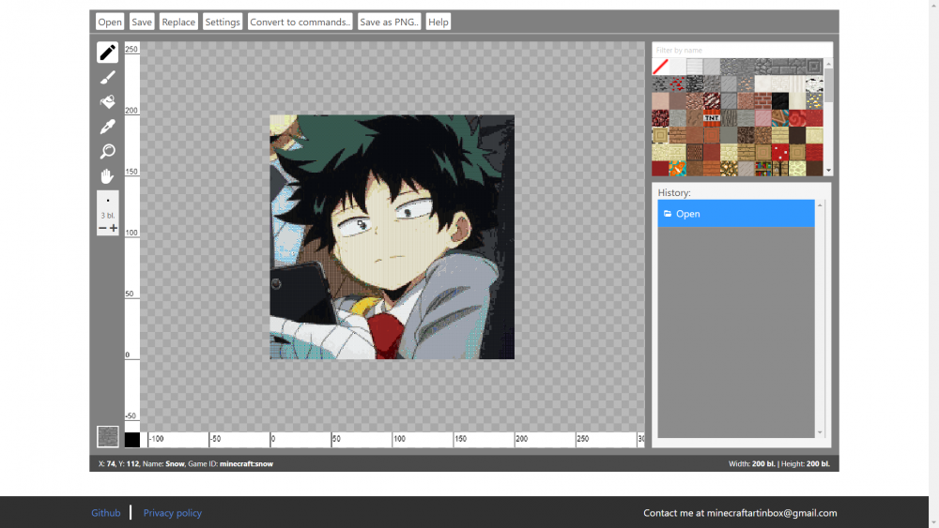Open the Help button
The width and height of the screenshot is (939, 528).
[x=439, y=22]
